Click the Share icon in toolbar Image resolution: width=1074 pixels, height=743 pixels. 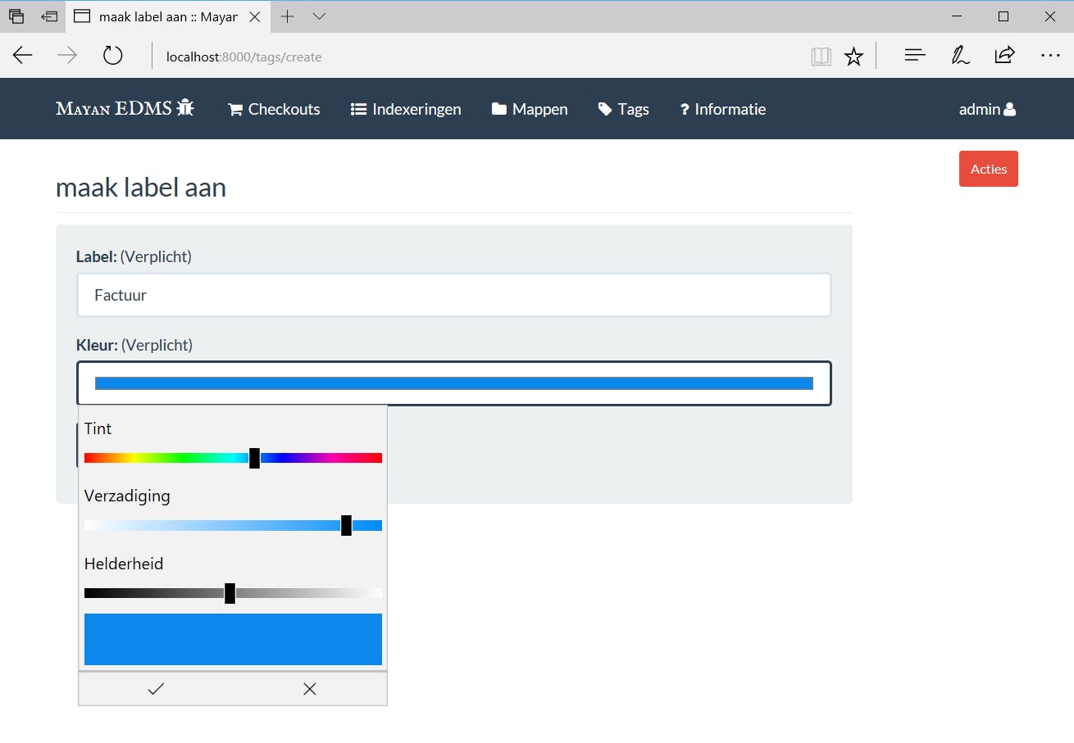point(1004,56)
